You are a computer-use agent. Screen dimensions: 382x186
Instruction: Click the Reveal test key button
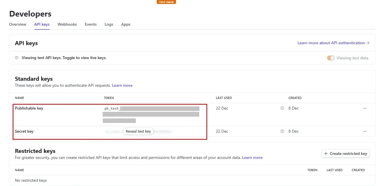138,131
